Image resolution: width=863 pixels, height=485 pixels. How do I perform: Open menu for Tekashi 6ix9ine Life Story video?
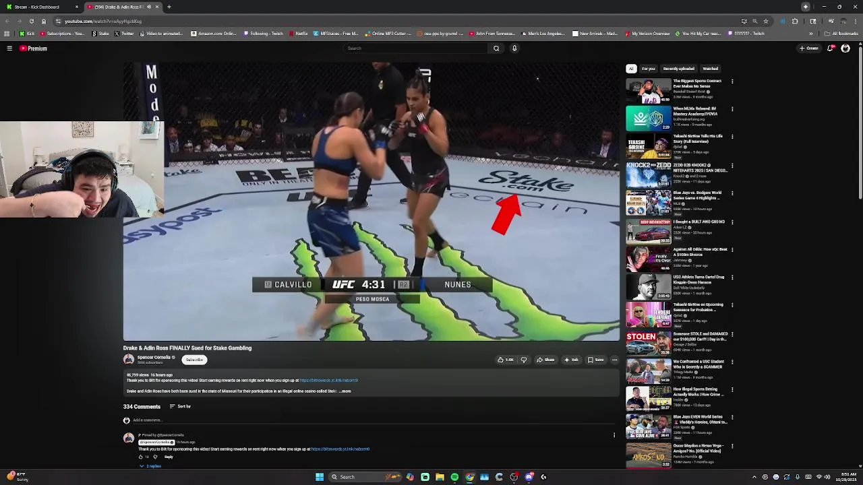[x=732, y=137]
